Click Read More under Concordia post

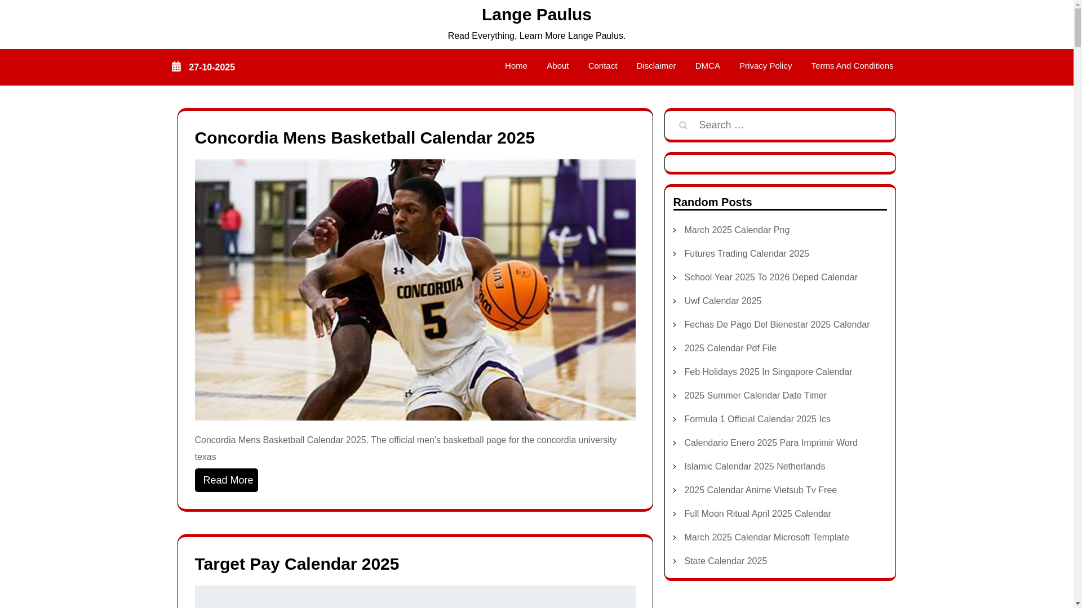point(227,480)
